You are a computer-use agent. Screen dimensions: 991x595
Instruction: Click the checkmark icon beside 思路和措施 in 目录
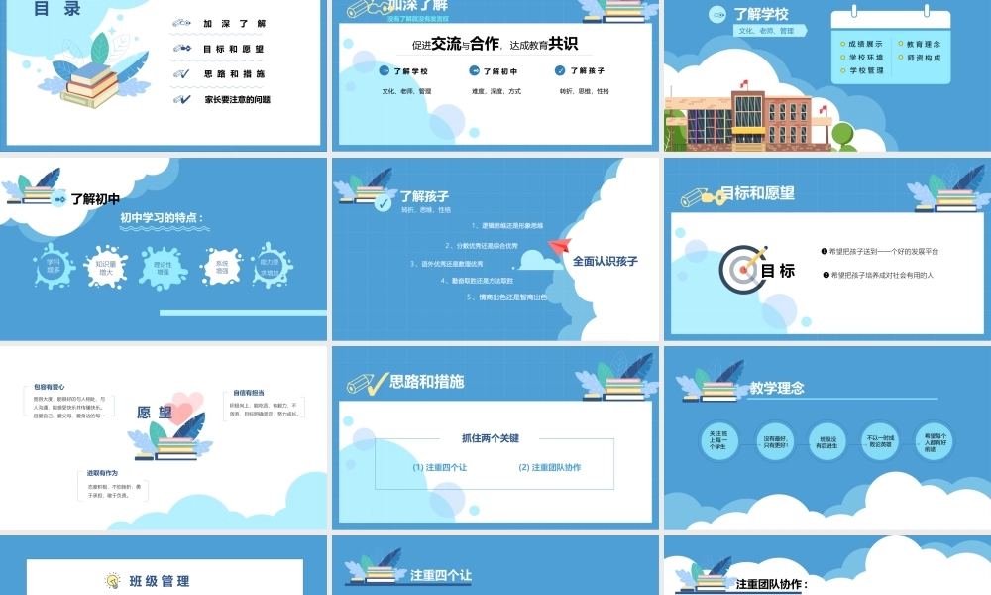(181, 74)
